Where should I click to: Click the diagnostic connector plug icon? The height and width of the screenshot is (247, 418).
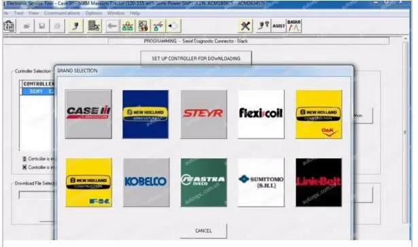(x=76, y=26)
